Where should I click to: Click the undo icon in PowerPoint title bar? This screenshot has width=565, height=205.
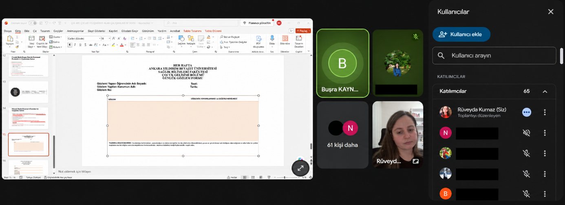click(x=46, y=23)
